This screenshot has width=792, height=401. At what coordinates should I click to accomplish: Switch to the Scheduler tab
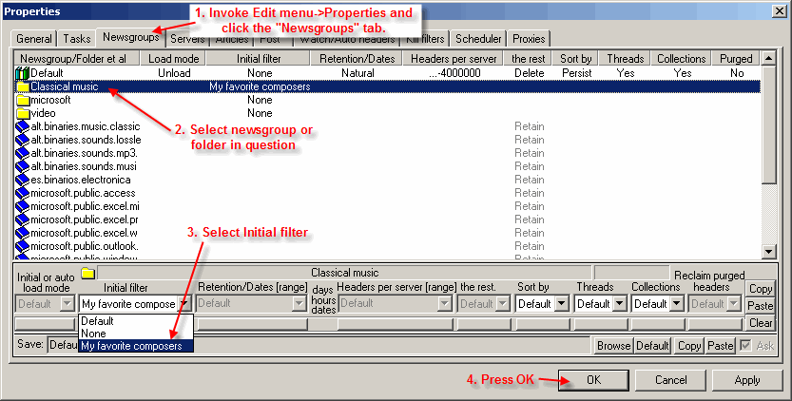pos(478,39)
